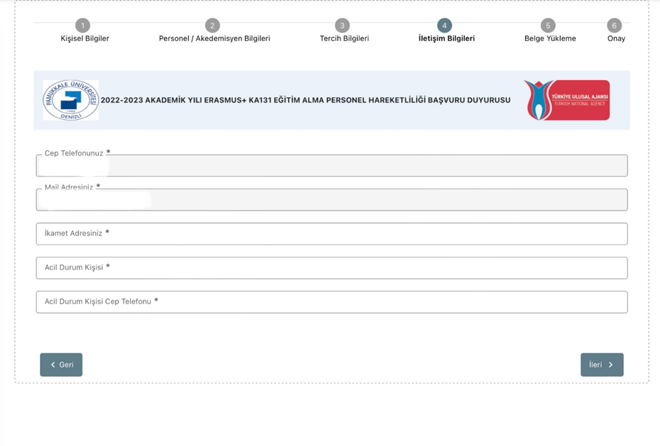This screenshot has width=660, height=446.
Task: Click step 5 circle icon
Action: pos(548,26)
